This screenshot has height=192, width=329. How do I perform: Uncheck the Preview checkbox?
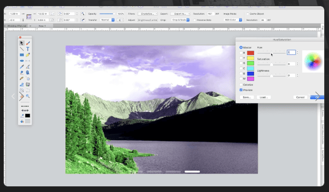(241, 90)
